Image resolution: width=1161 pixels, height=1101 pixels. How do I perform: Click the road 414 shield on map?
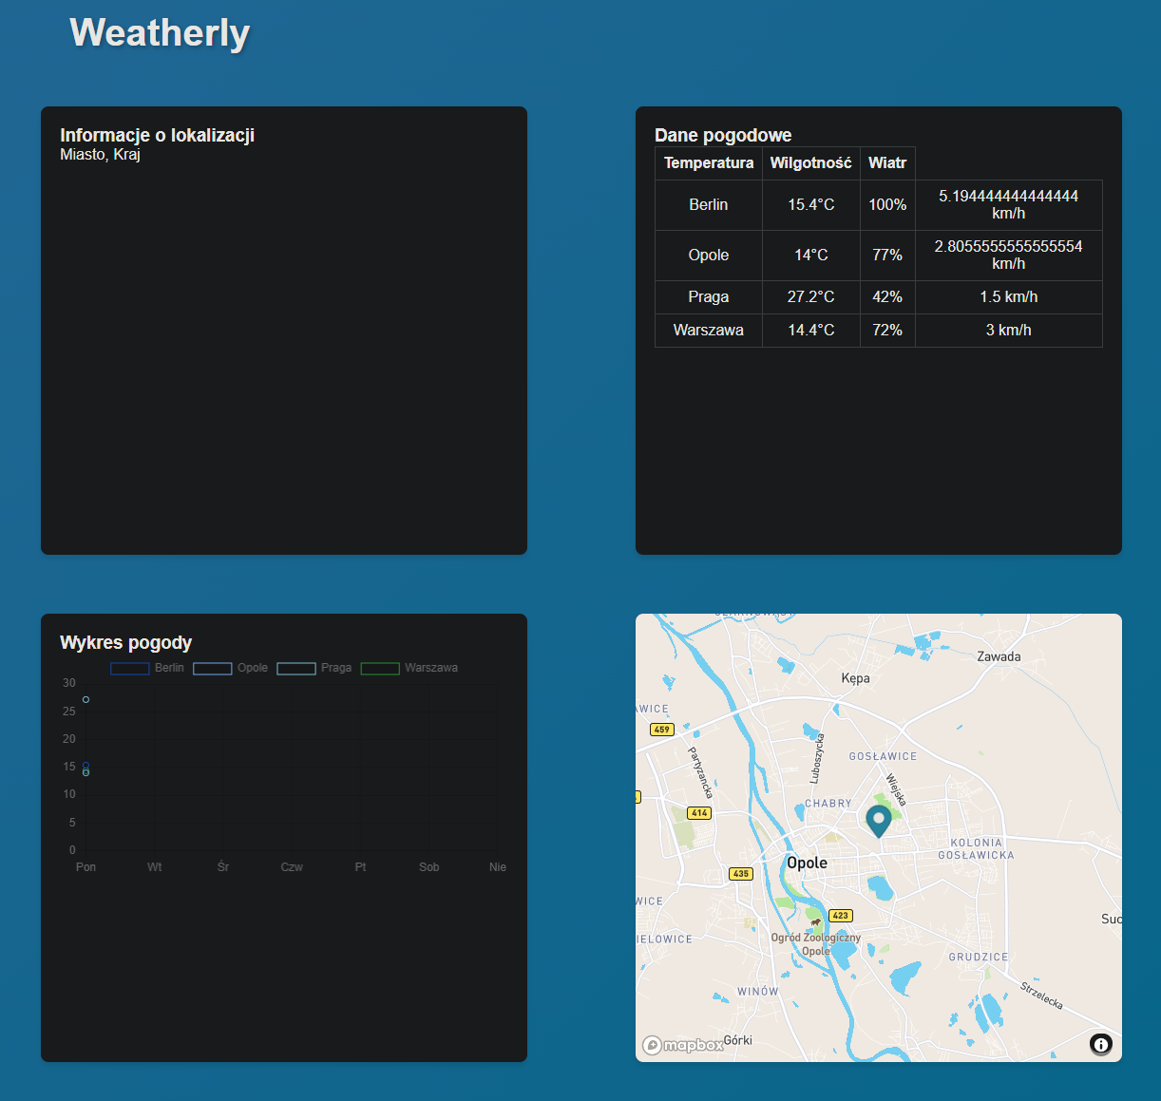pos(699,813)
